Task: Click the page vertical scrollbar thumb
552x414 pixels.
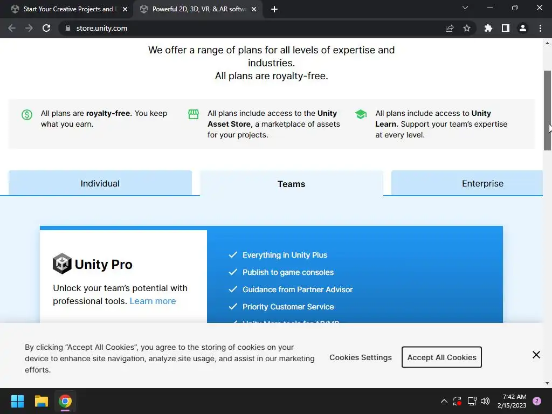Action: [547, 111]
